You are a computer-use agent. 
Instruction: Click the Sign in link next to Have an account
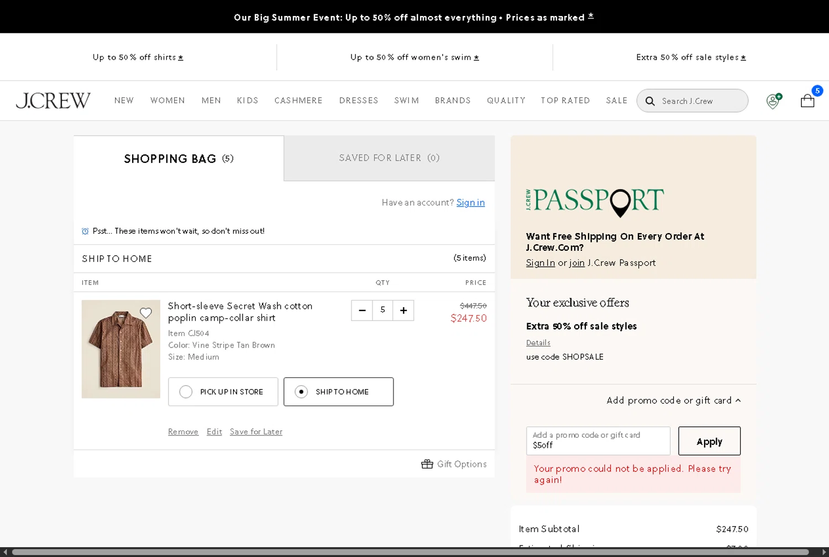pyautogui.click(x=470, y=203)
